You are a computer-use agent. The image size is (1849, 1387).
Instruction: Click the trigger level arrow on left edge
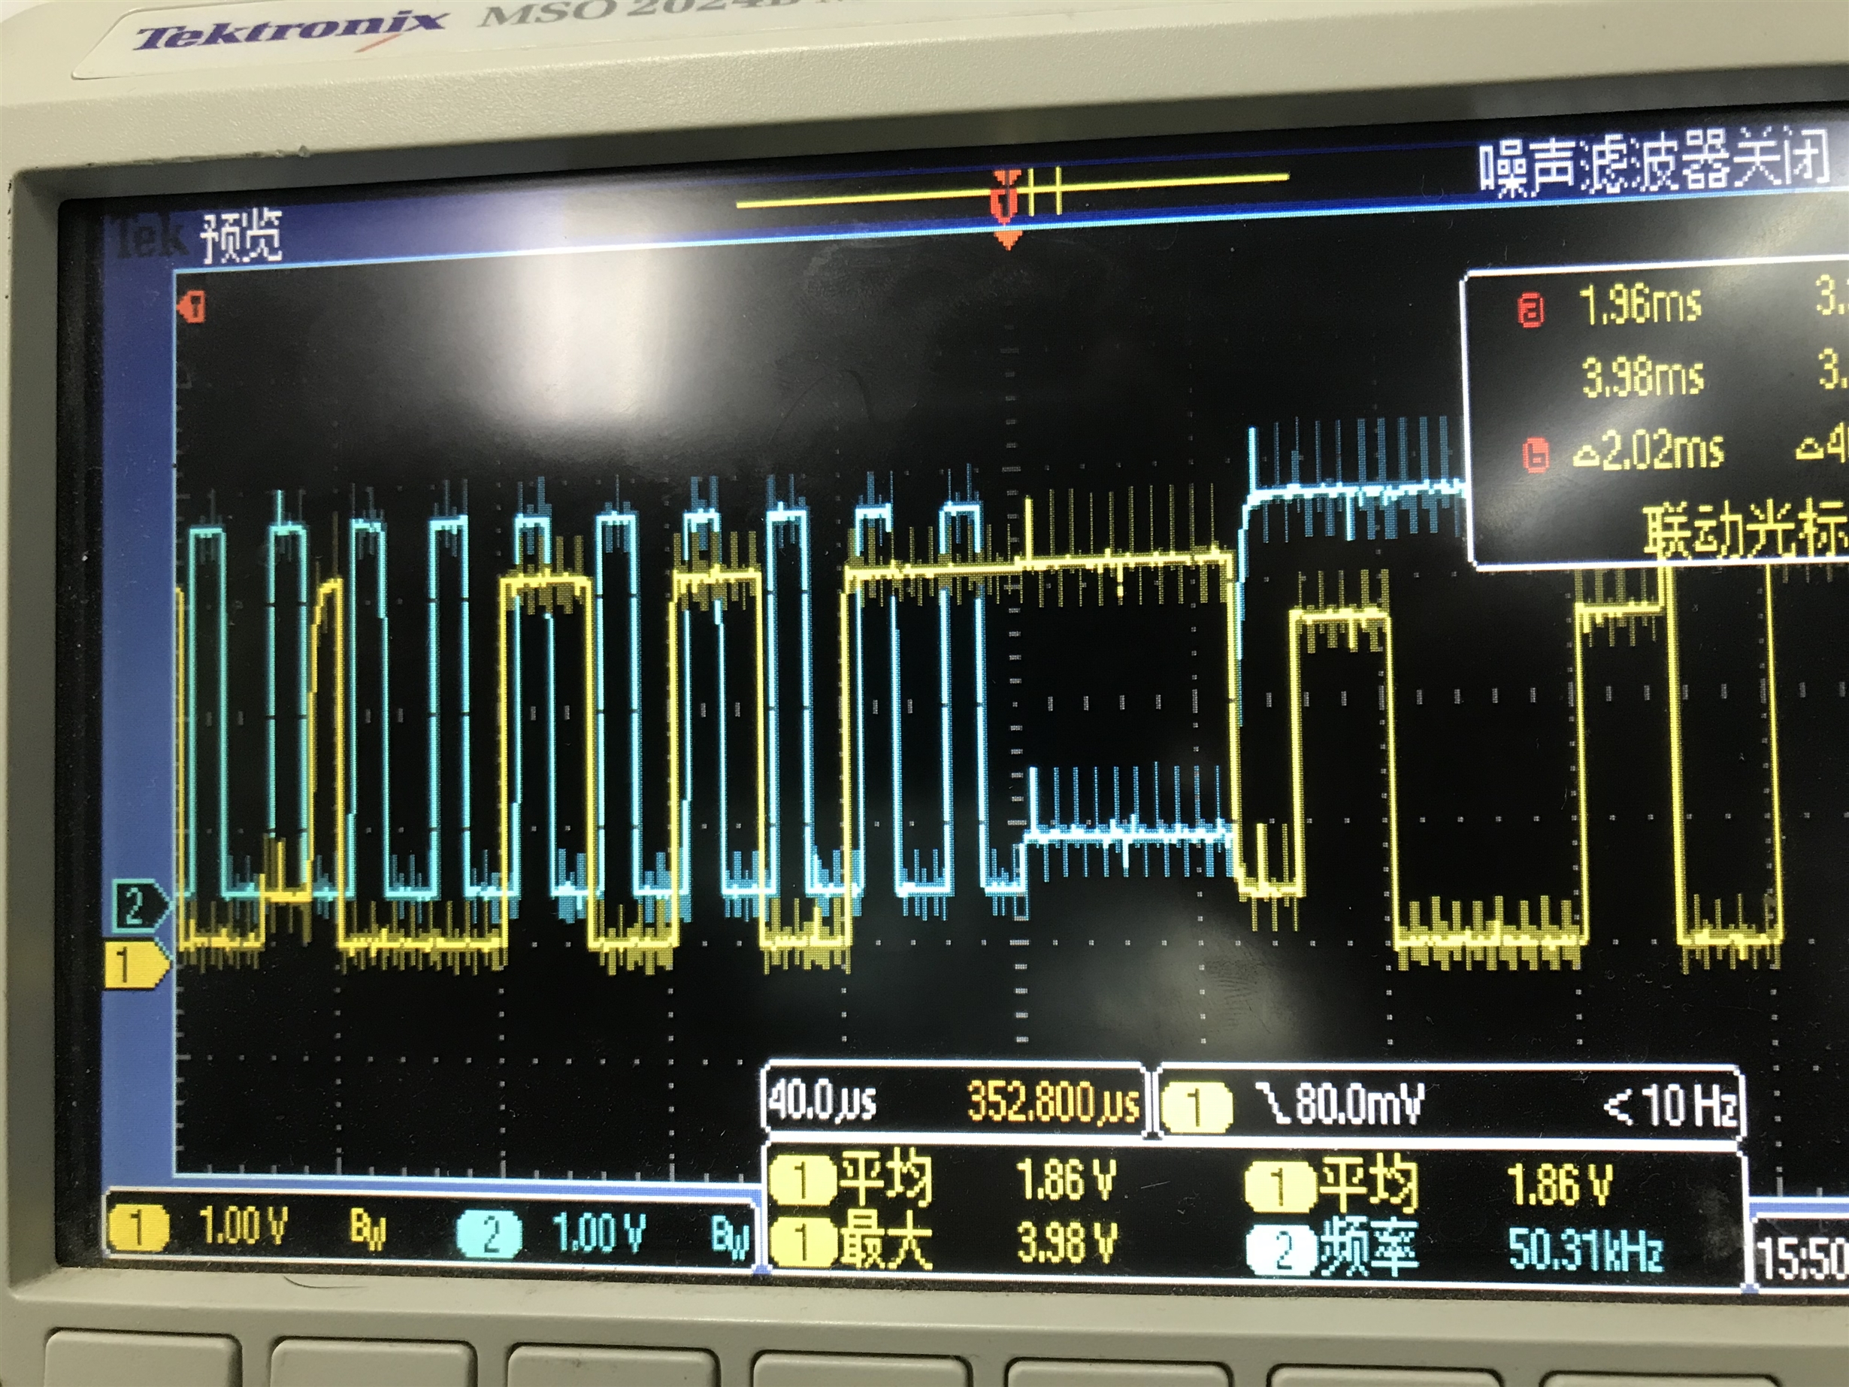pyautogui.click(x=192, y=307)
